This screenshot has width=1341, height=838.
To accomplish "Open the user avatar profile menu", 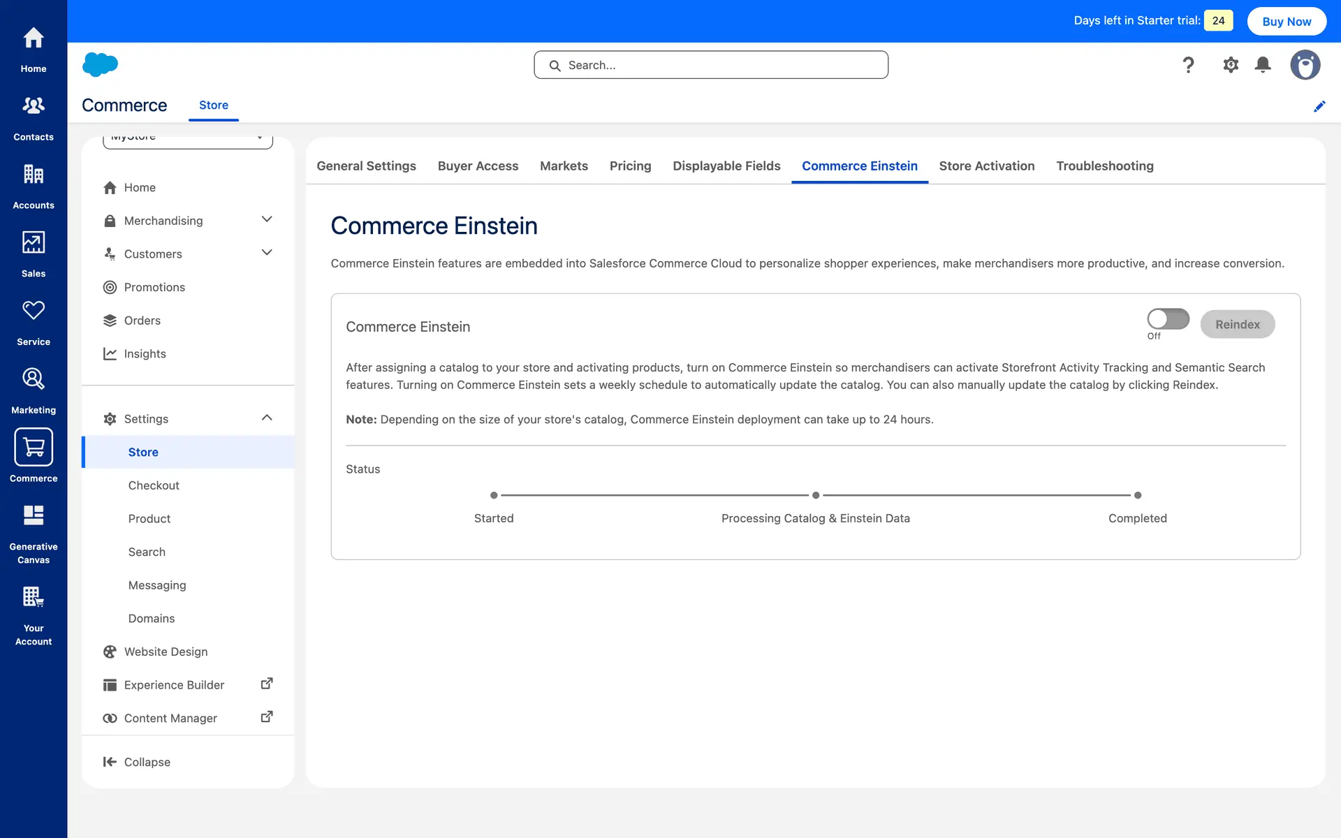I will [x=1305, y=65].
